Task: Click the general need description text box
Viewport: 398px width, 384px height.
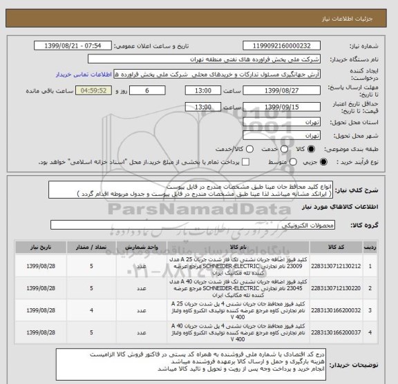Action: coord(191,190)
